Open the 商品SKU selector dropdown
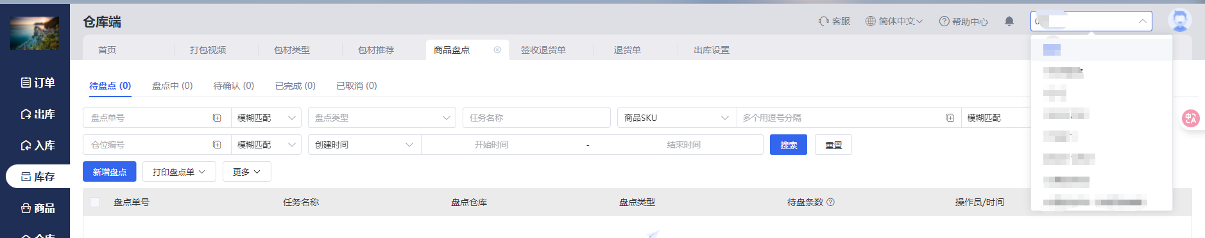1205x238 pixels. point(676,118)
